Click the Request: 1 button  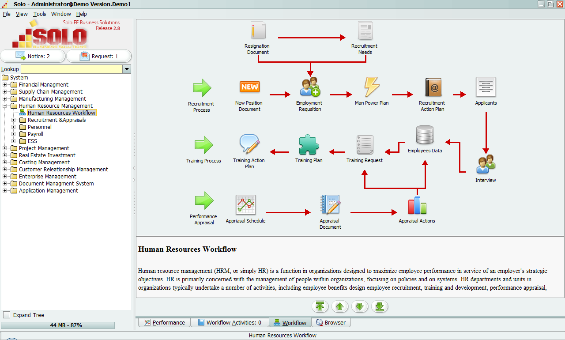pyautogui.click(x=99, y=56)
